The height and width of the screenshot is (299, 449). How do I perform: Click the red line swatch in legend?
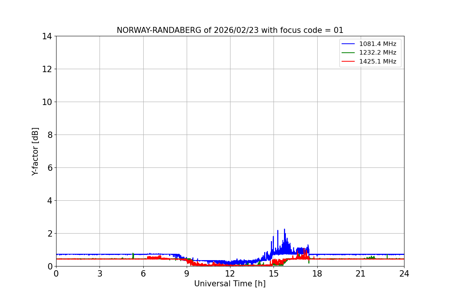(349, 62)
